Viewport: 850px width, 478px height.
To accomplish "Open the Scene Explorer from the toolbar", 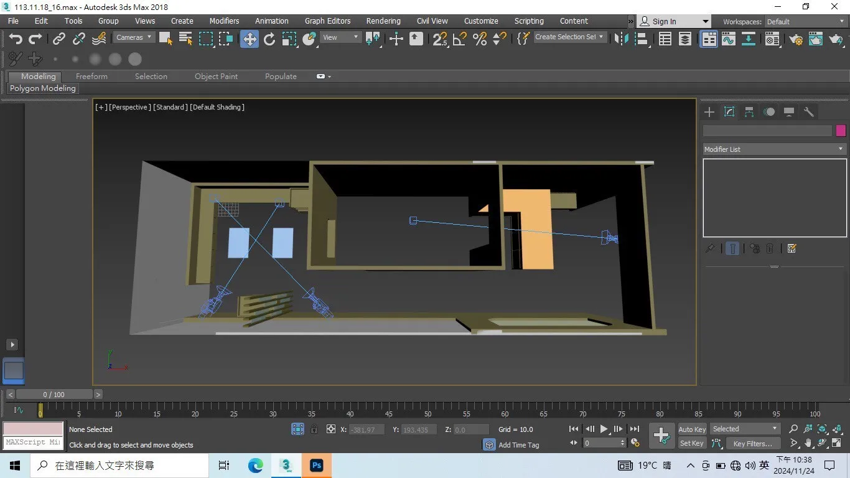I will coord(665,39).
